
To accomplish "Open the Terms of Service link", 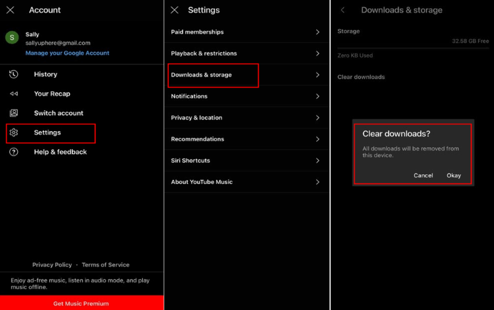I will click(x=105, y=265).
